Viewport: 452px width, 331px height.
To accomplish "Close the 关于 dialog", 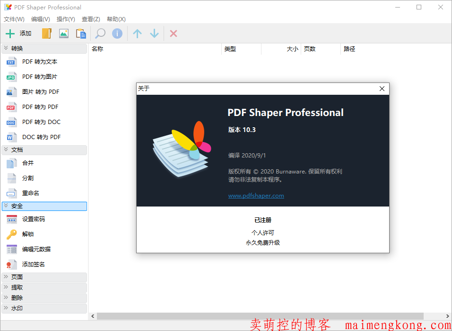I will (382, 89).
